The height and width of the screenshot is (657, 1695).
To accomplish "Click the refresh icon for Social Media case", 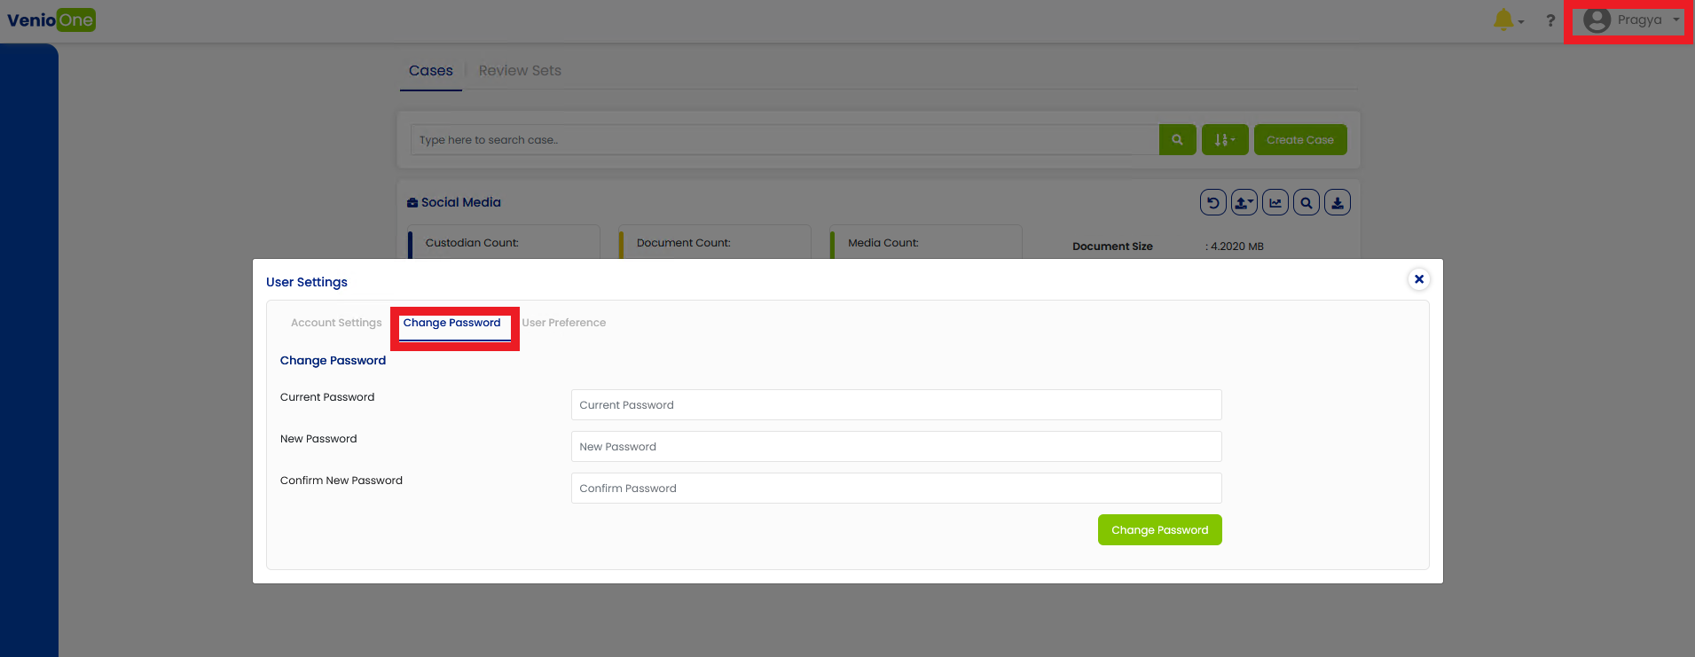I will pos(1213,202).
